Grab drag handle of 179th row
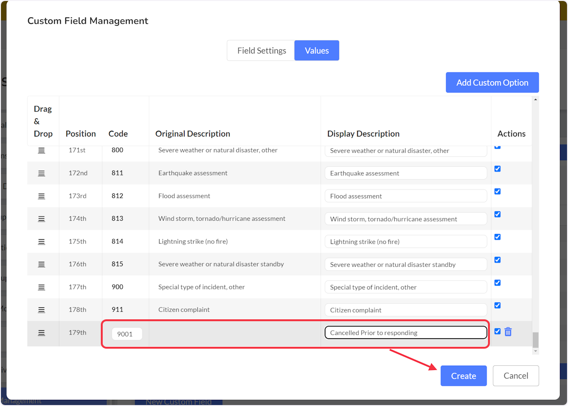The image size is (568, 406). pyautogui.click(x=42, y=333)
